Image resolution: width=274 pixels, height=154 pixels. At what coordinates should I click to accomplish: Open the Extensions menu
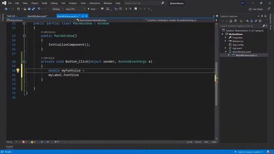pos(95,3)
